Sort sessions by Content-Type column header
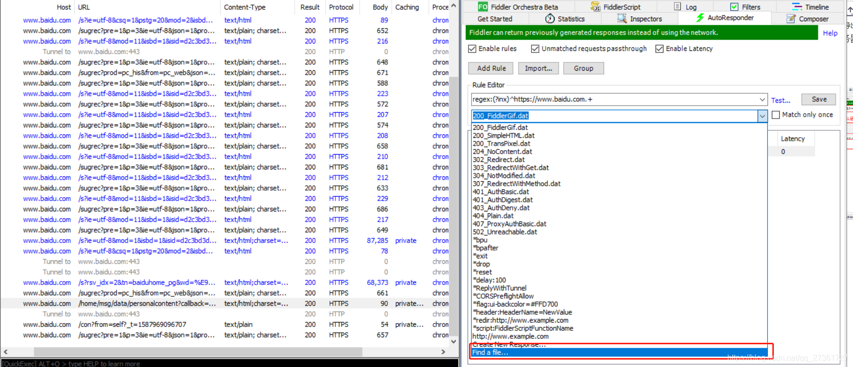853x367 pixels. click(257, 7)
